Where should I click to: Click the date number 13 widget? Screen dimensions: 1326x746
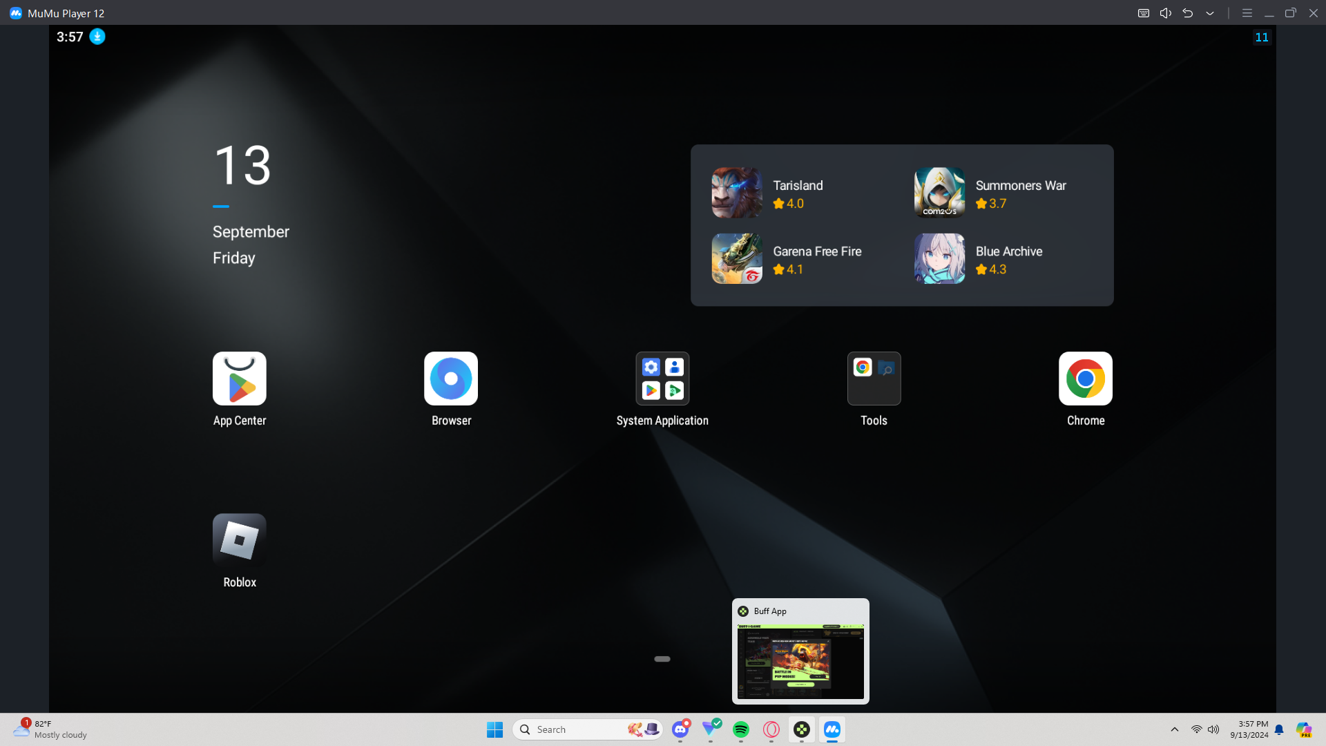(242, 166)
